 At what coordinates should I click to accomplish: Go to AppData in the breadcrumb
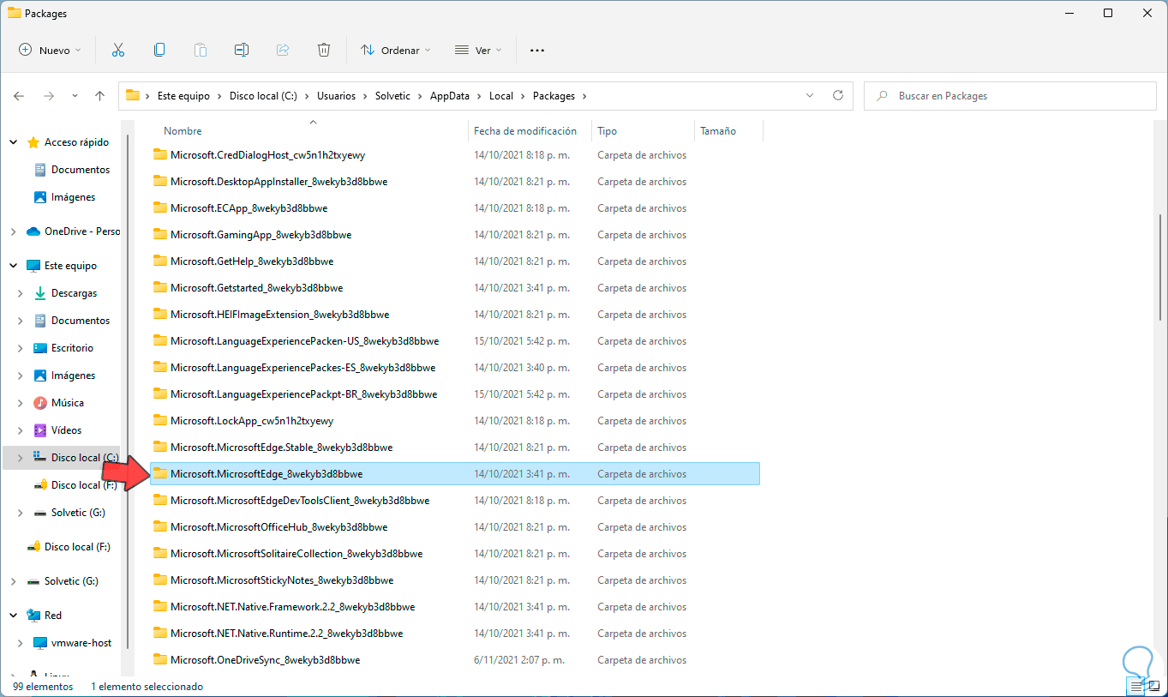[x=450, y=96]
